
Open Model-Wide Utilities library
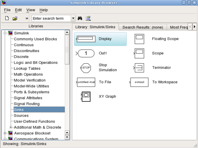pos(31,86)
